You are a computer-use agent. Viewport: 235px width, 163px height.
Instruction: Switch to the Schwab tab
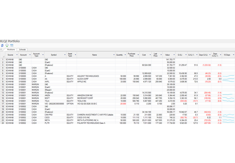coord(22,50)
